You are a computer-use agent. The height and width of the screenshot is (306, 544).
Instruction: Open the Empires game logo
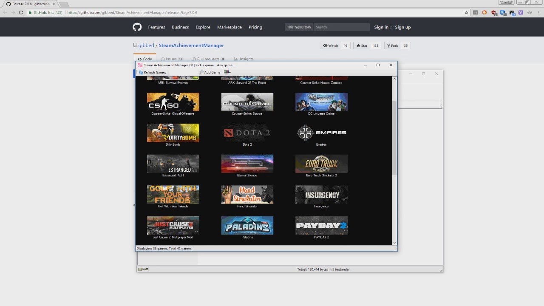point(321,133)
